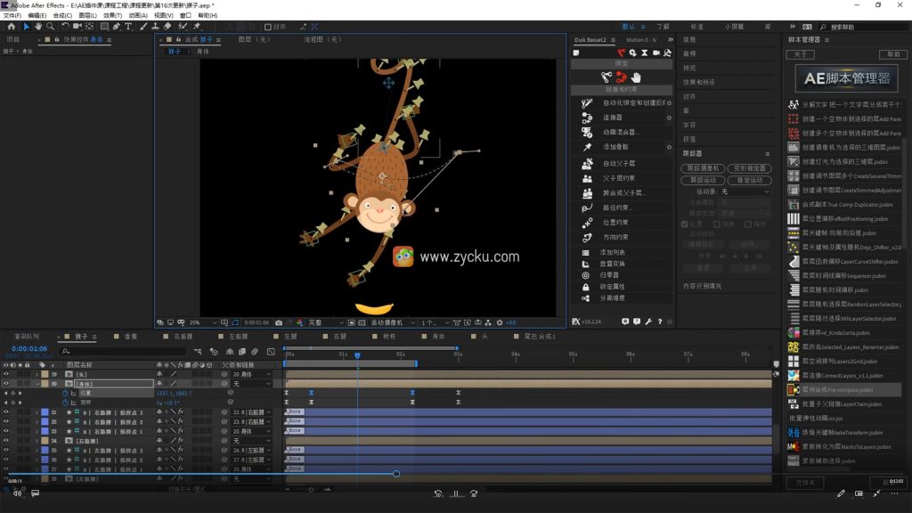Click the 帮助 button in the script manager
Screen dimensions: 912x513
pos(893,54)
